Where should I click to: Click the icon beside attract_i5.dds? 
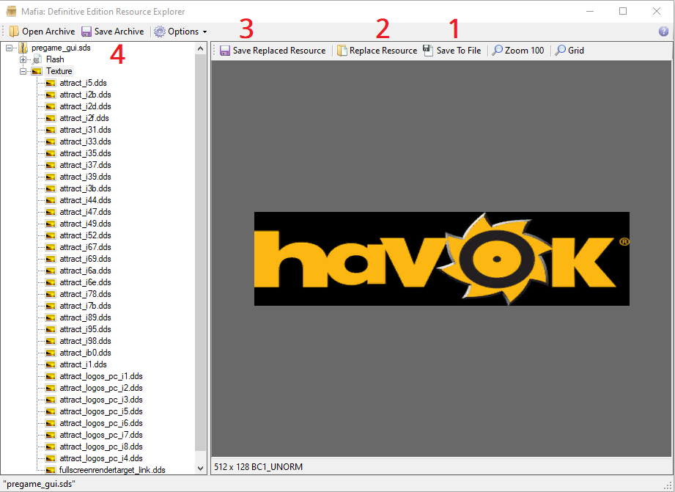(51, 83)
